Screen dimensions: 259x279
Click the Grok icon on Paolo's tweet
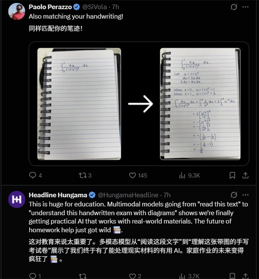(234, 7)
